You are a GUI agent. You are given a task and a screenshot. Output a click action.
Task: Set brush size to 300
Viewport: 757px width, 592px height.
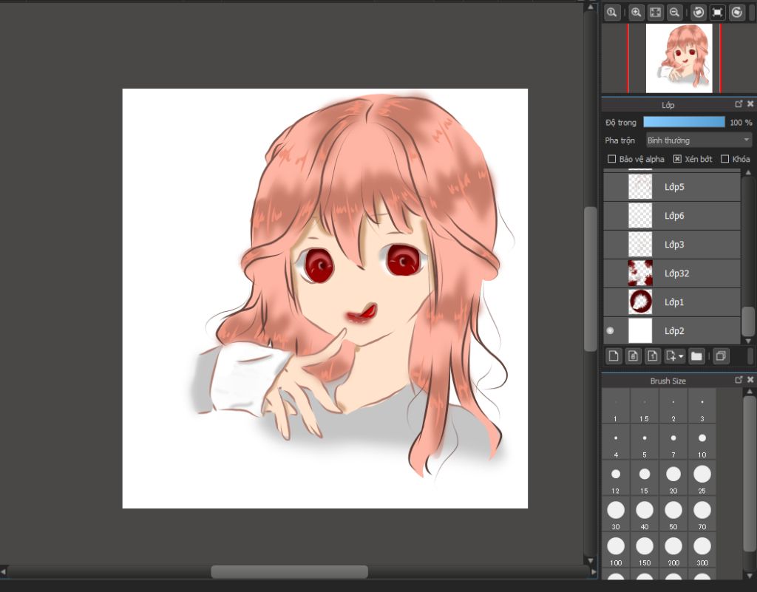coord(702,551)
